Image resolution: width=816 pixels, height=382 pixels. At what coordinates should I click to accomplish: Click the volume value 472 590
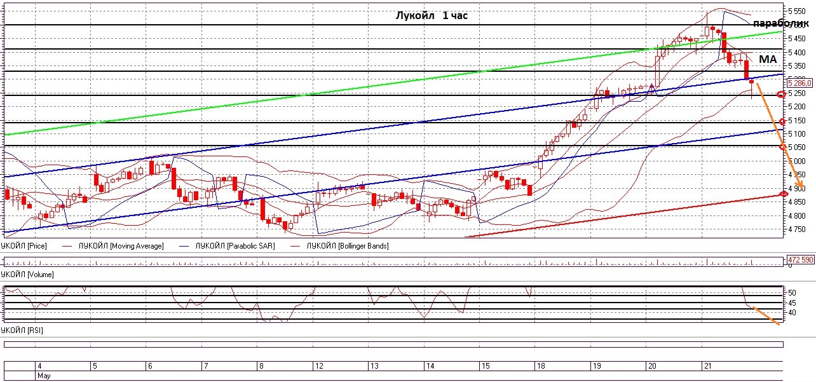(800, 259)
